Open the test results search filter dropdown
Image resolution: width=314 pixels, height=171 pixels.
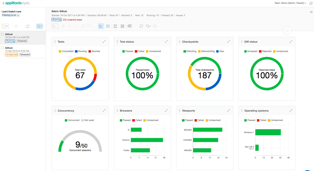[148, 26]
